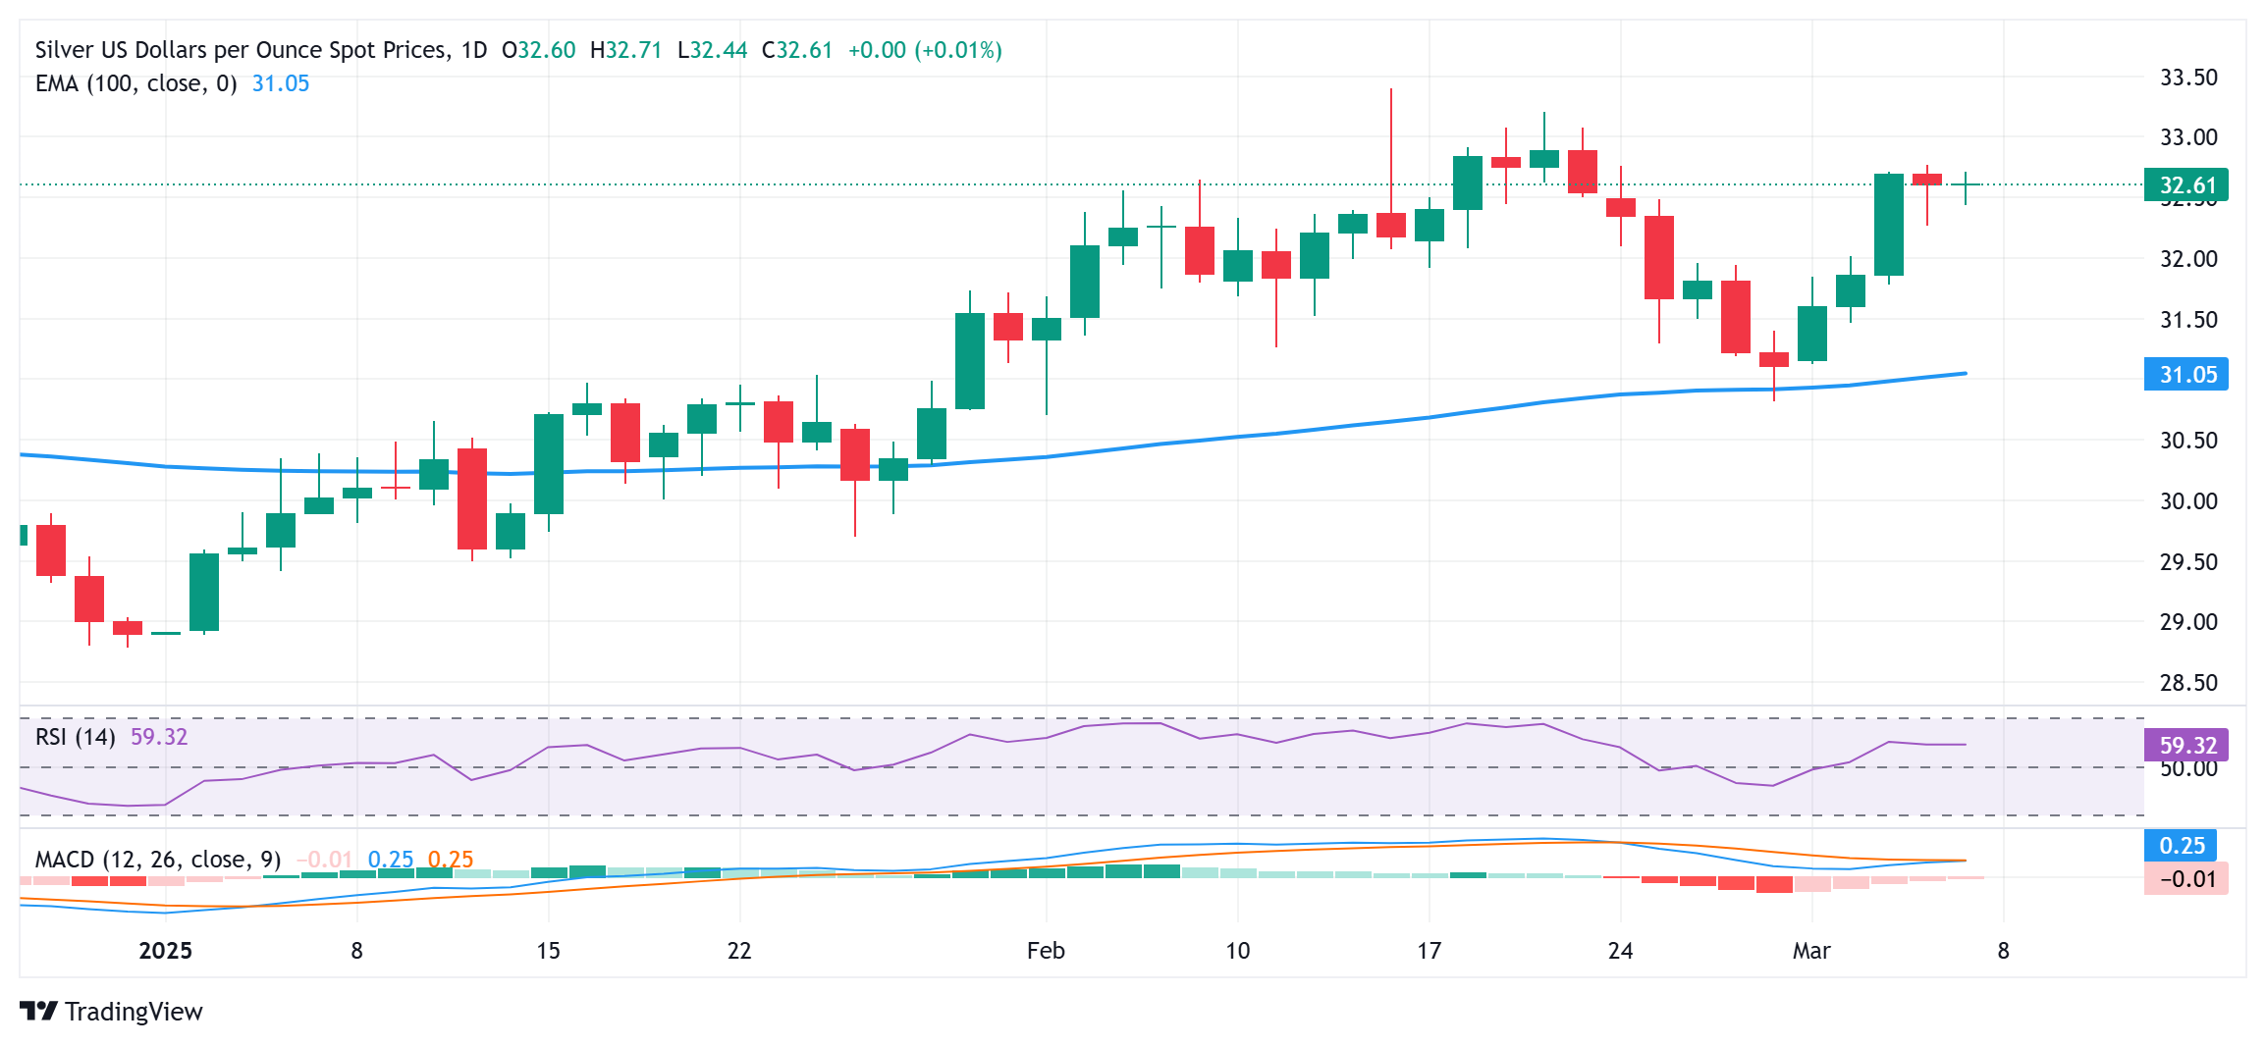The width and height of the screenshot is (2266, 1046).
Task: Click the 33.50 level on price axis
Action: click(2188, 78)
